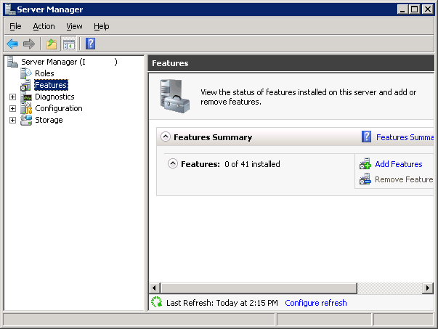Click the Features tree icon
Viewport: 438px width, 329px height.
click(x=25, y=85)
